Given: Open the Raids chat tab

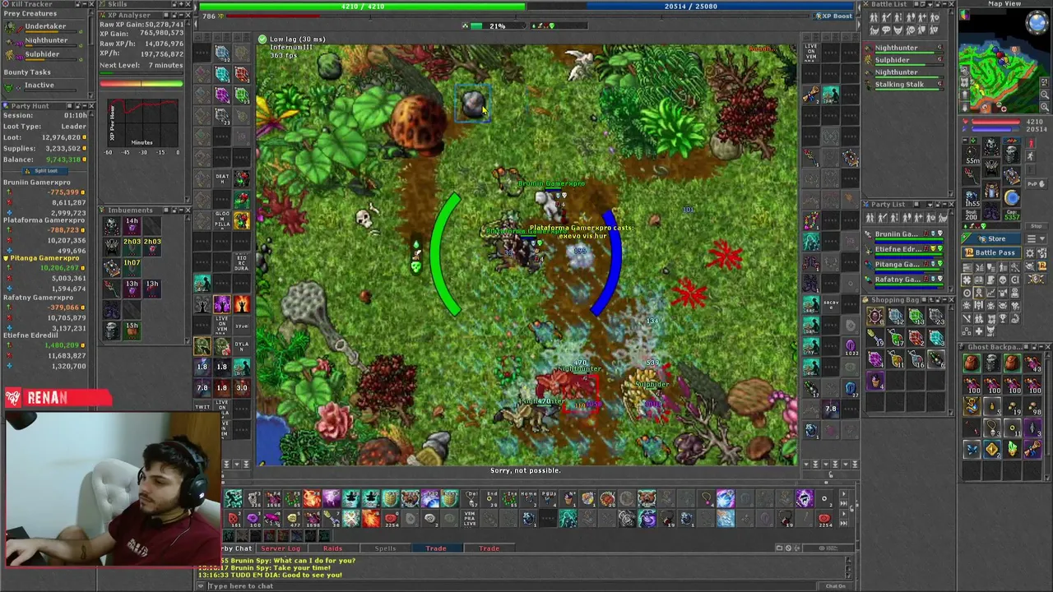Looking at the screenshot, I should (332, 548).
